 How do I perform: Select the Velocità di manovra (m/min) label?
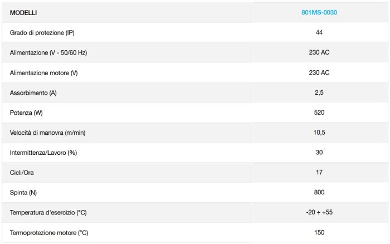(47, 133)
